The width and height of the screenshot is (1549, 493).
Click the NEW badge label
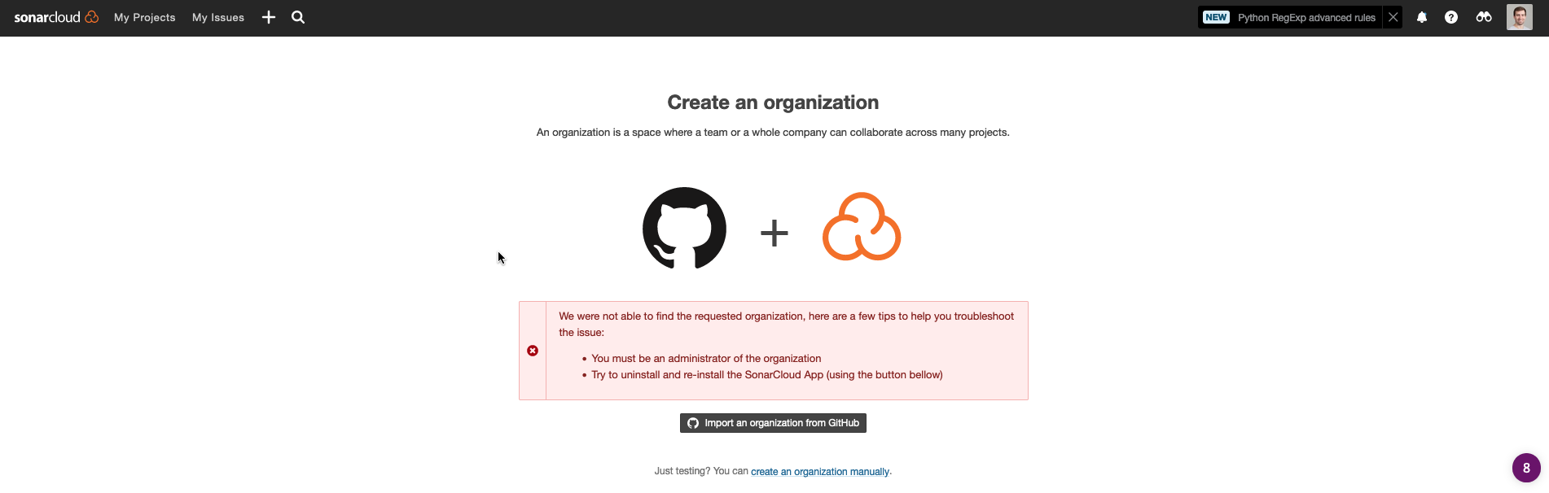[1216, 17]
